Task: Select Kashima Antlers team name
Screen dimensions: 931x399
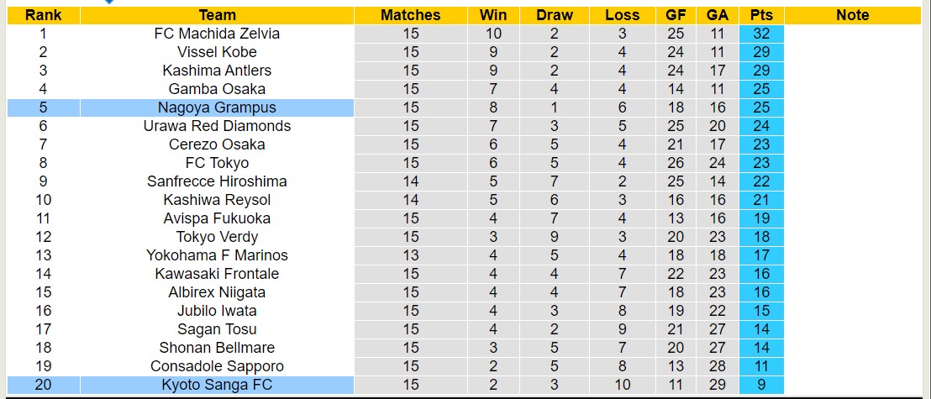Action: pos(217,71)
